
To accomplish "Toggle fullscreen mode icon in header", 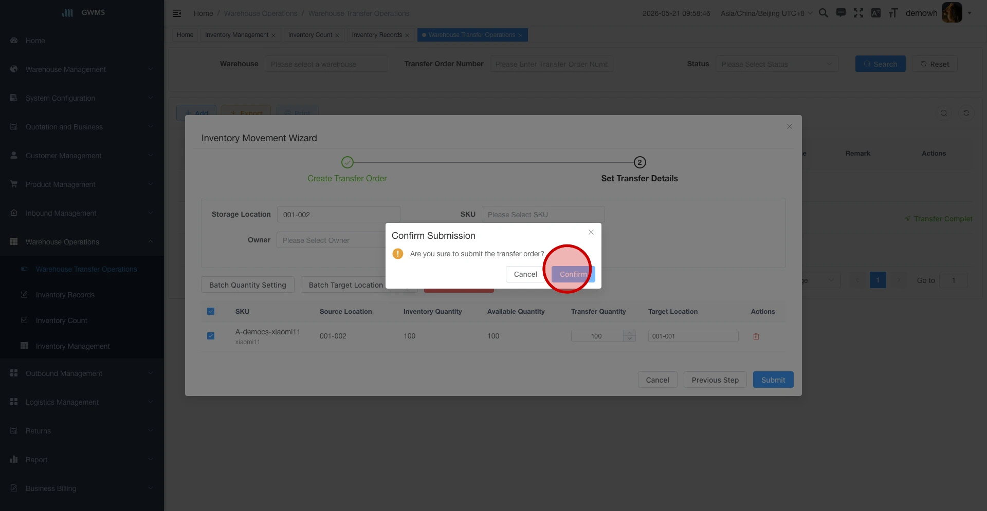I will click(858, 13).
